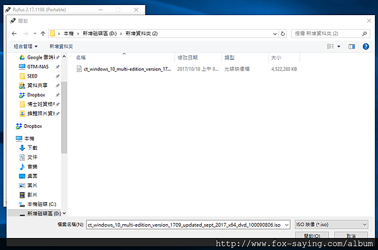The width and height of the screenshot is (378, 250).
Task: Select the root Dropbox node
Action: (x=29, y=126)
